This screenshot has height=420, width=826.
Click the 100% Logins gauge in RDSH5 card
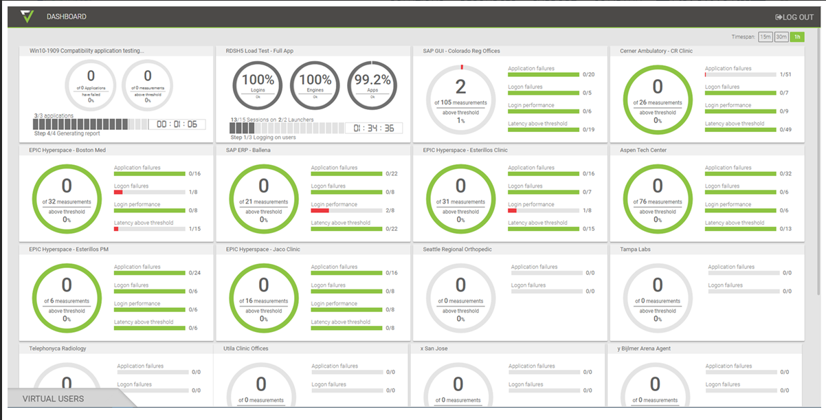click(x=258, y=85)
